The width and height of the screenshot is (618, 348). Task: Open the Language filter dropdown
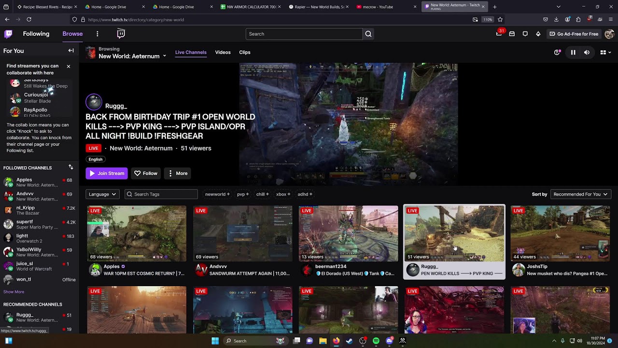click(102, 194)
